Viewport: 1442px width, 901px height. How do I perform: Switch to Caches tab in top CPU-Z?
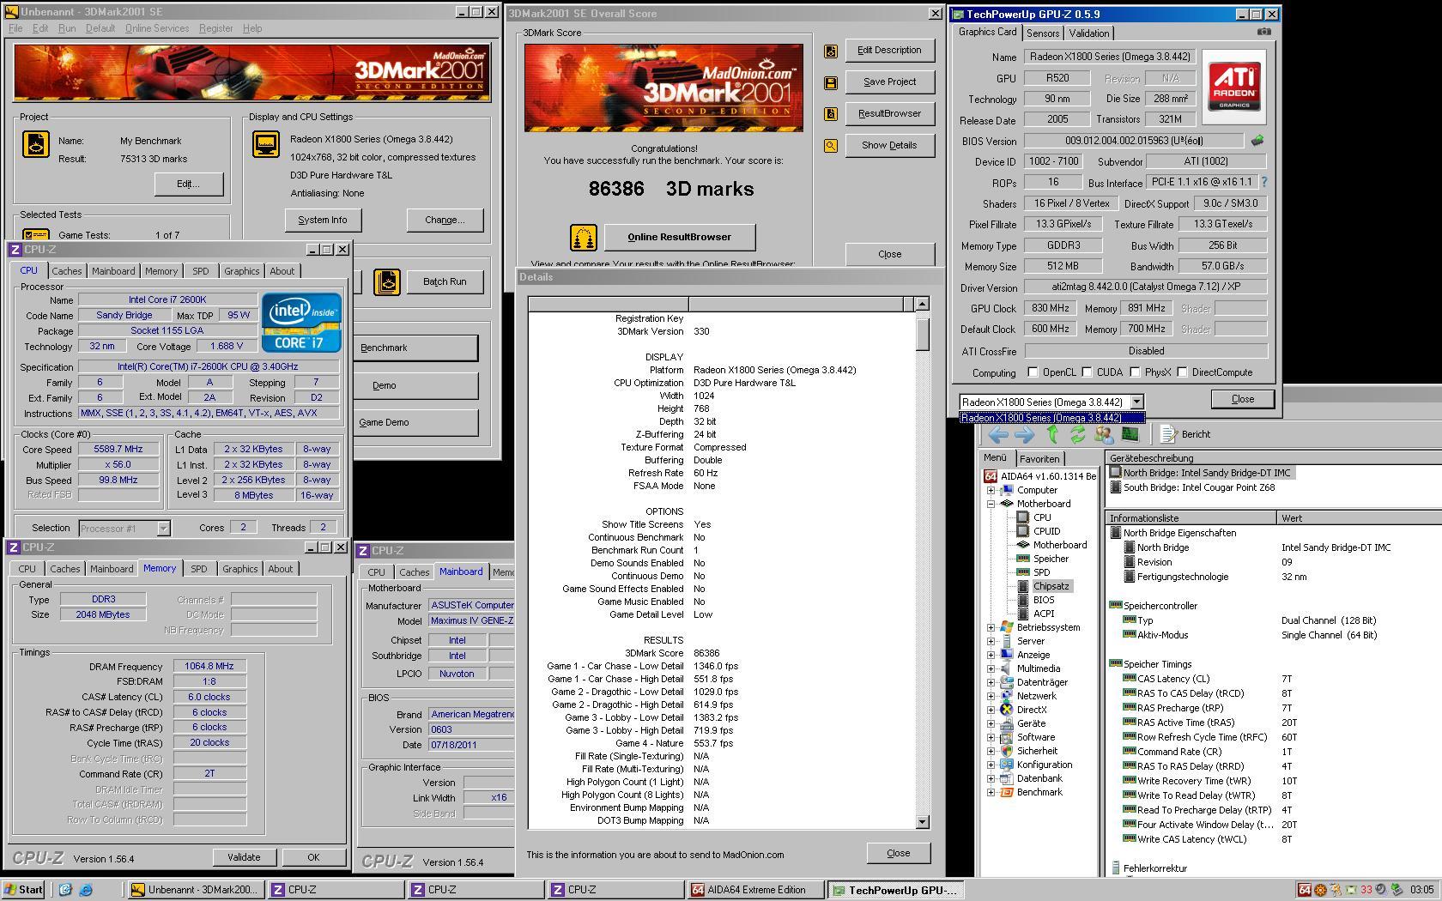(x=66, y=271)
